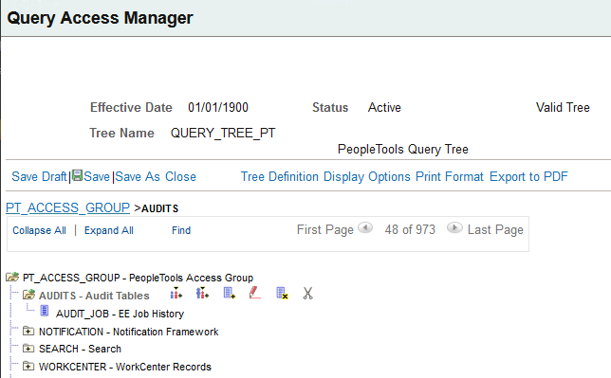Image resolution: width=611 pixels, height=378 pixels.
Task: Click the 48 of 973 page counter
Action: click(410, 229)
